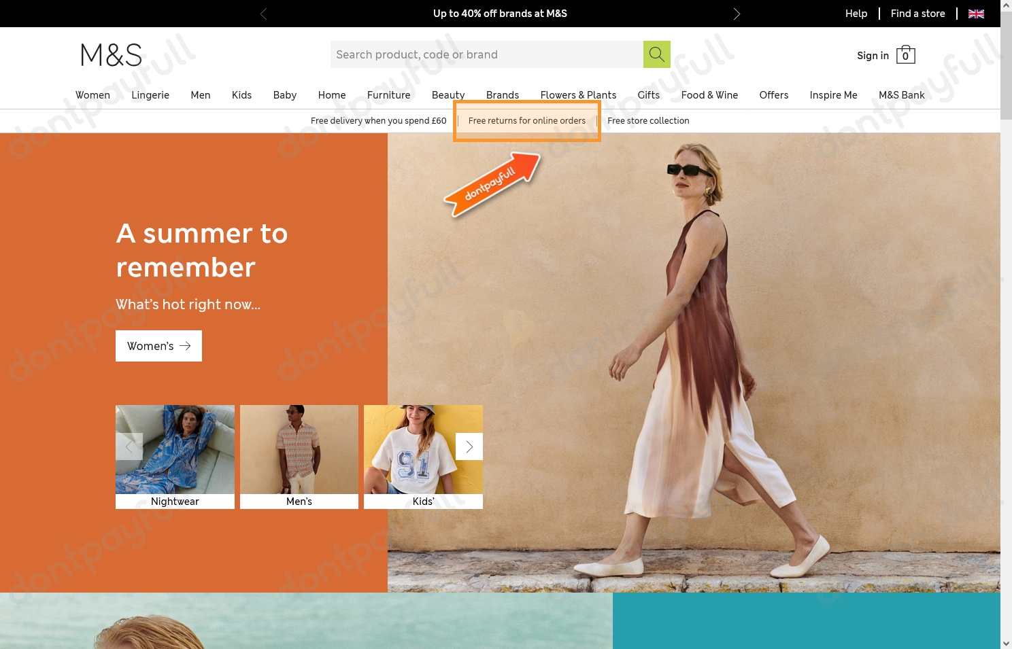
Task: Expand the Flowers & Plants section
Action: pos(578,95)
